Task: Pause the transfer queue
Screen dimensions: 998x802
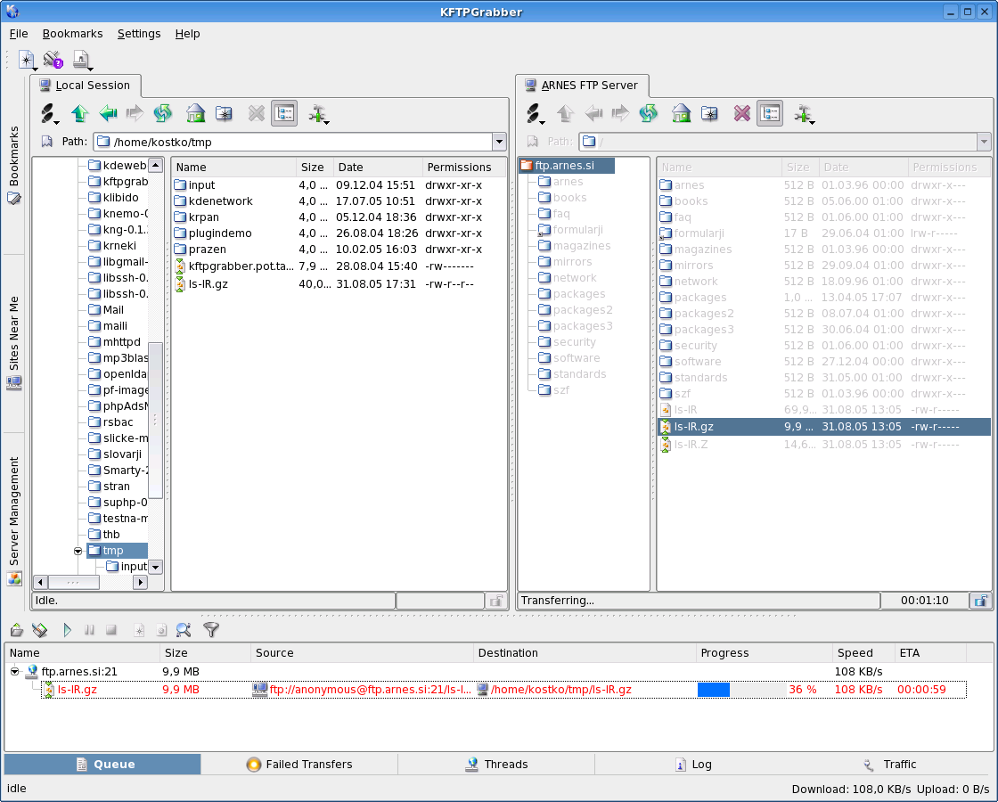Action: pyautogui.click(x=89, y=630)
